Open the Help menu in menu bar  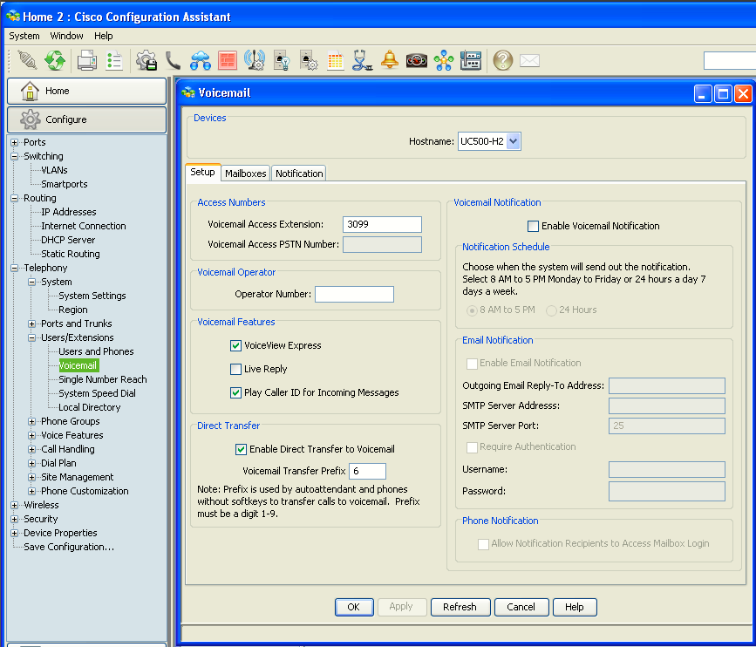[x=103, y=36]
